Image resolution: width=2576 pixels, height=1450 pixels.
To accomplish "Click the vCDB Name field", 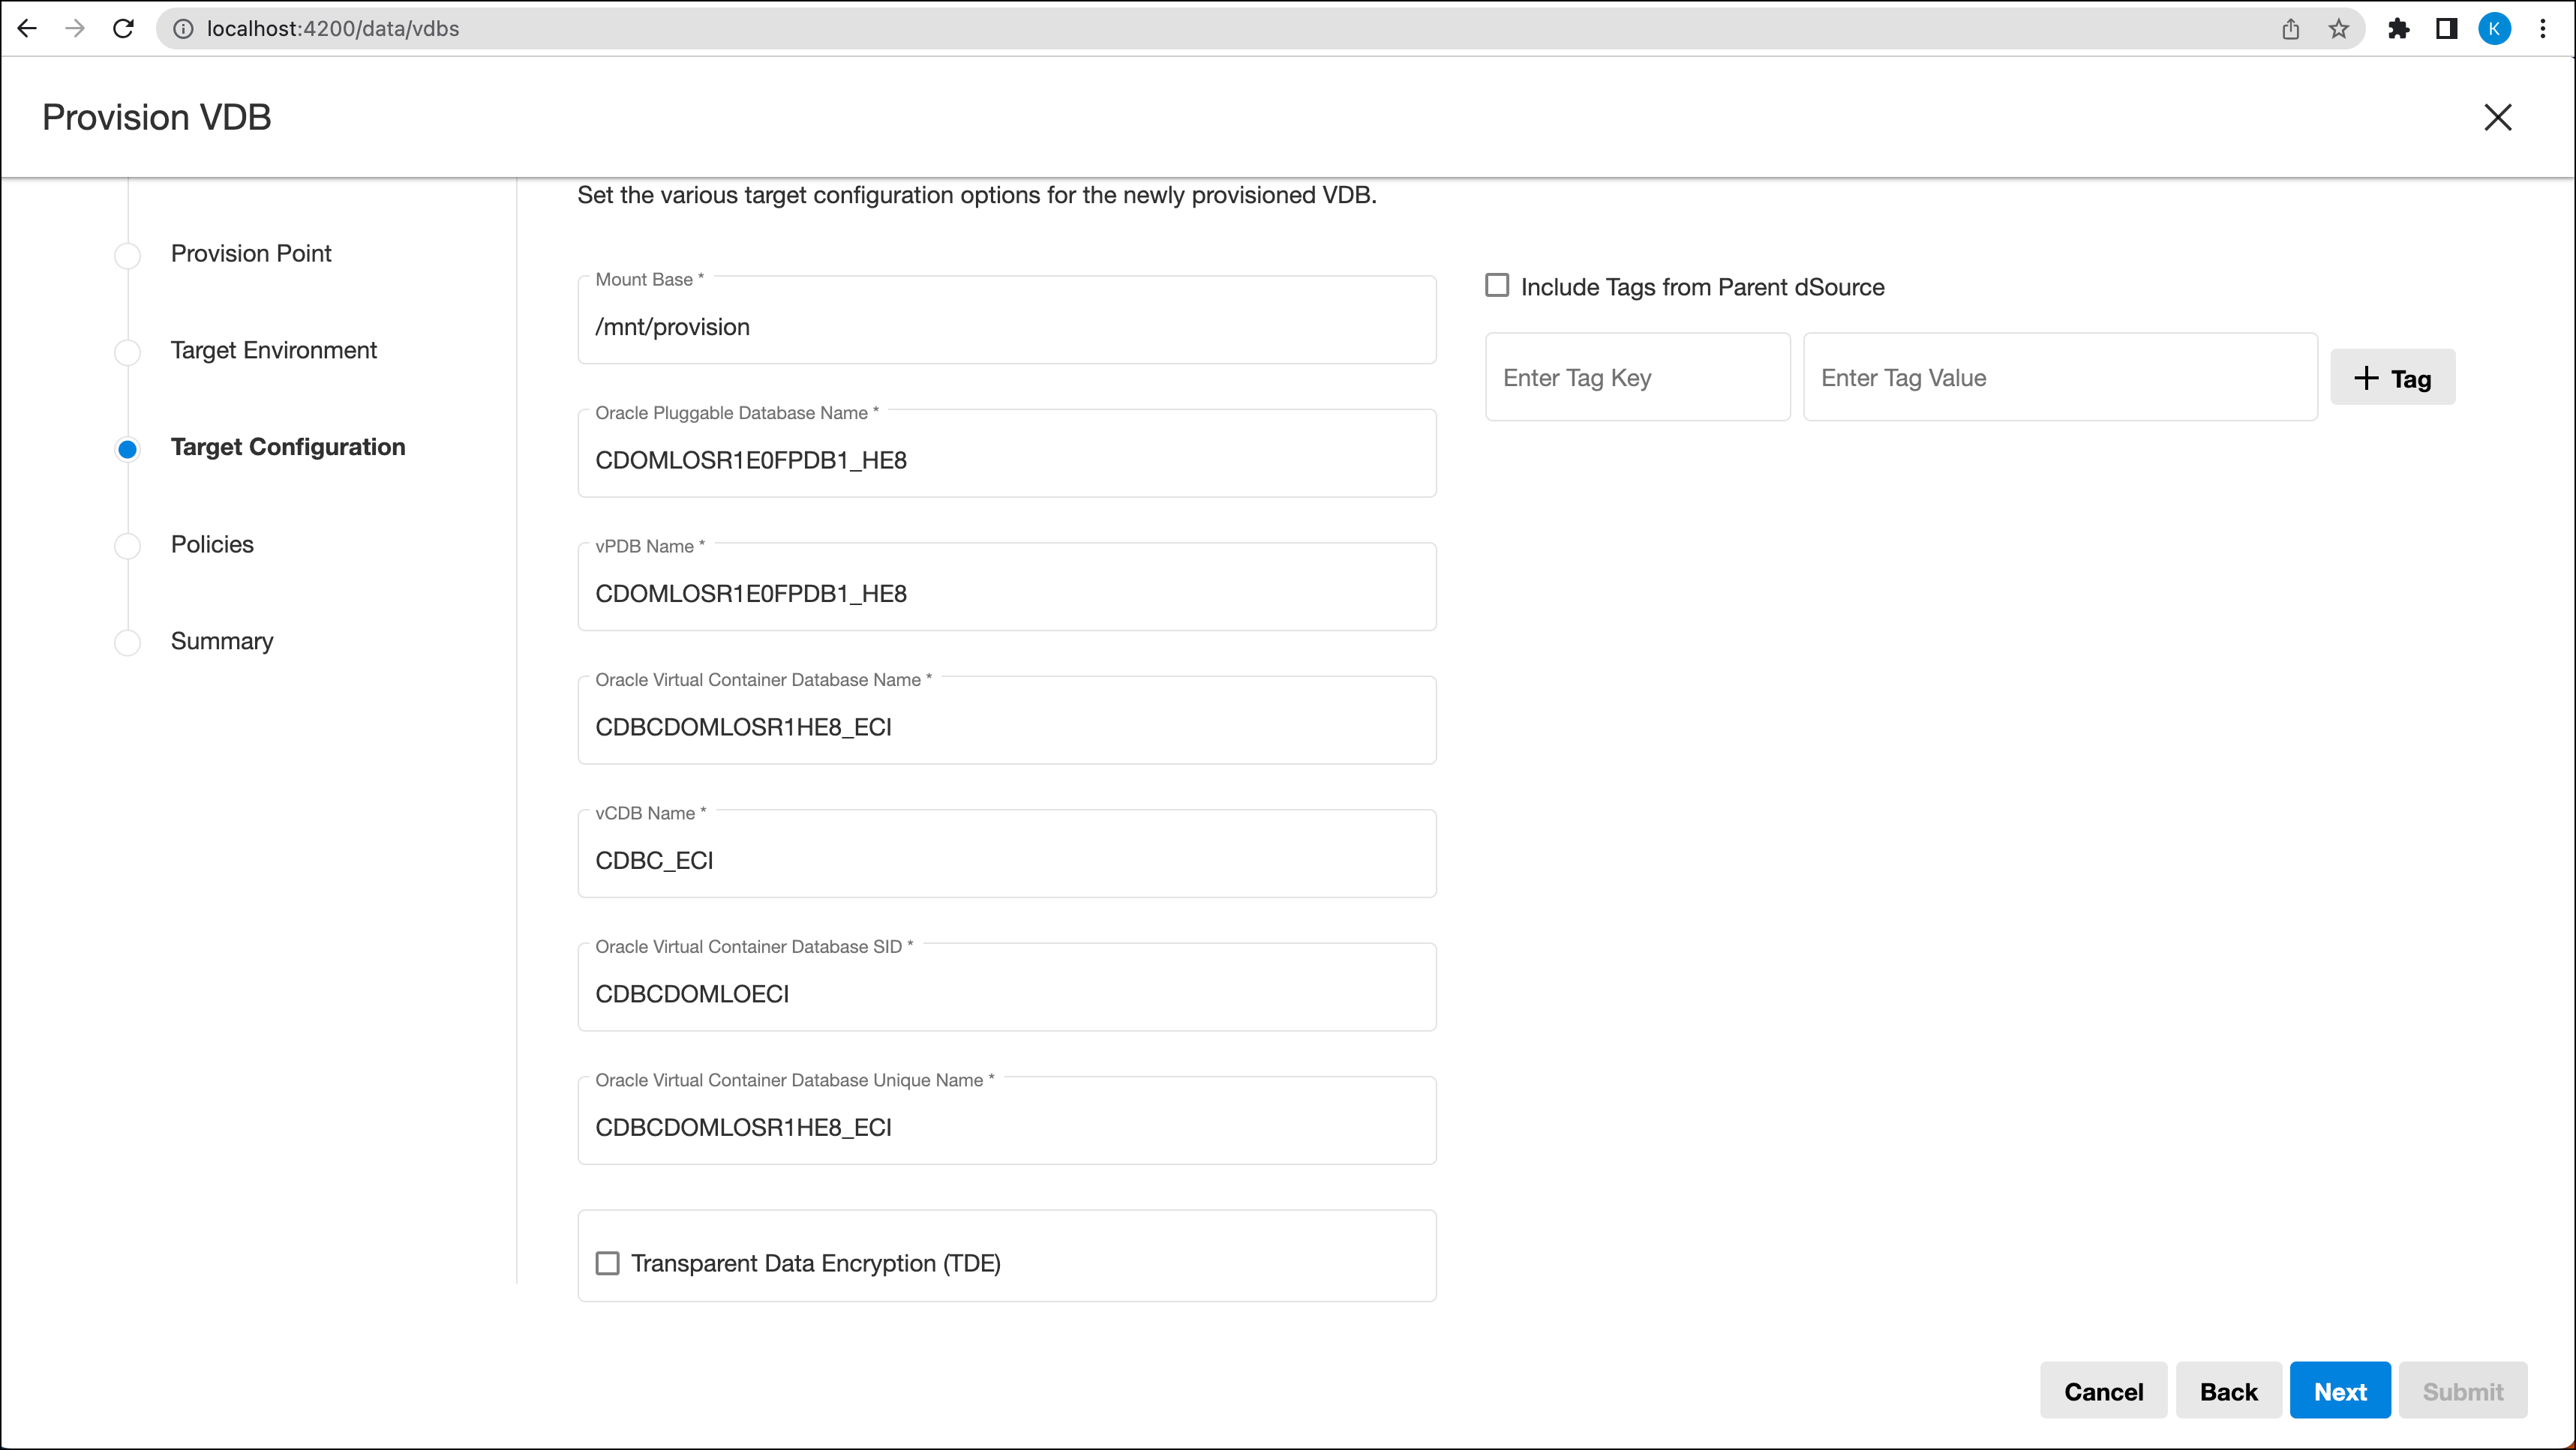I will [1006, 861].
